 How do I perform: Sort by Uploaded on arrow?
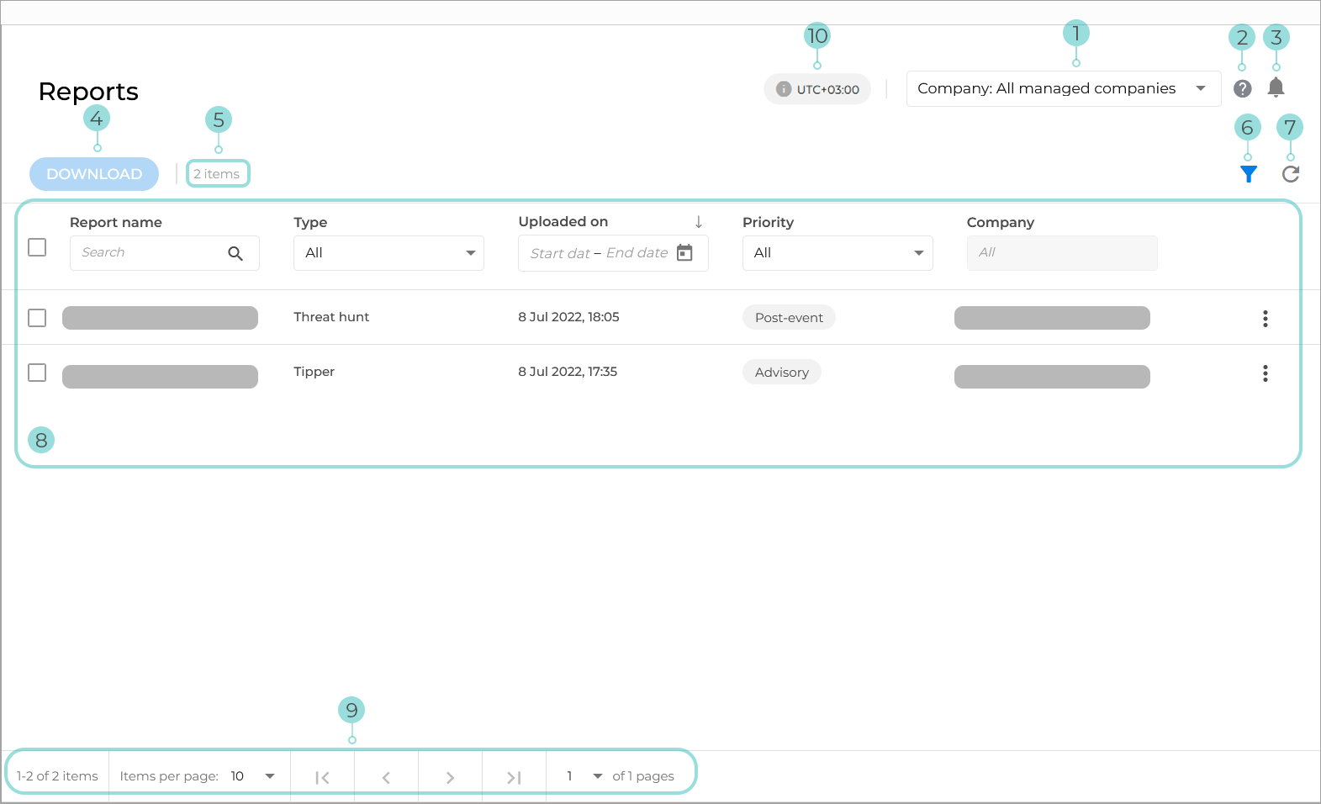tap(699, 222)
